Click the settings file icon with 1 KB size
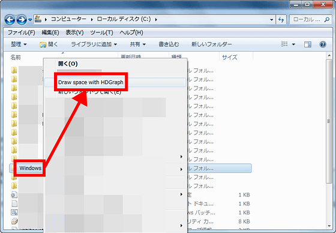 14,195
